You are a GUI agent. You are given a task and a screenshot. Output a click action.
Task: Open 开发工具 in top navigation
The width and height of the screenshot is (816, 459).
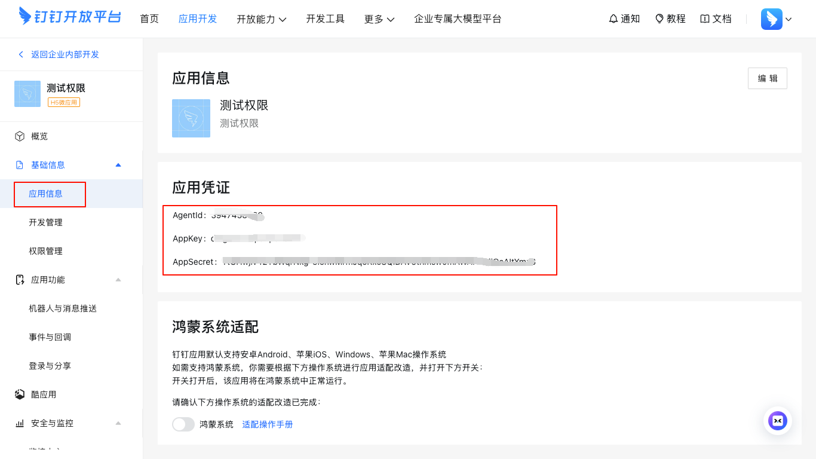[326, 19]
